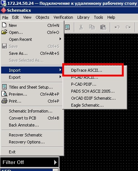This screenshot has width=138, height=171.
Task: Choose Open... from File menu
Action: click(32, 32)
